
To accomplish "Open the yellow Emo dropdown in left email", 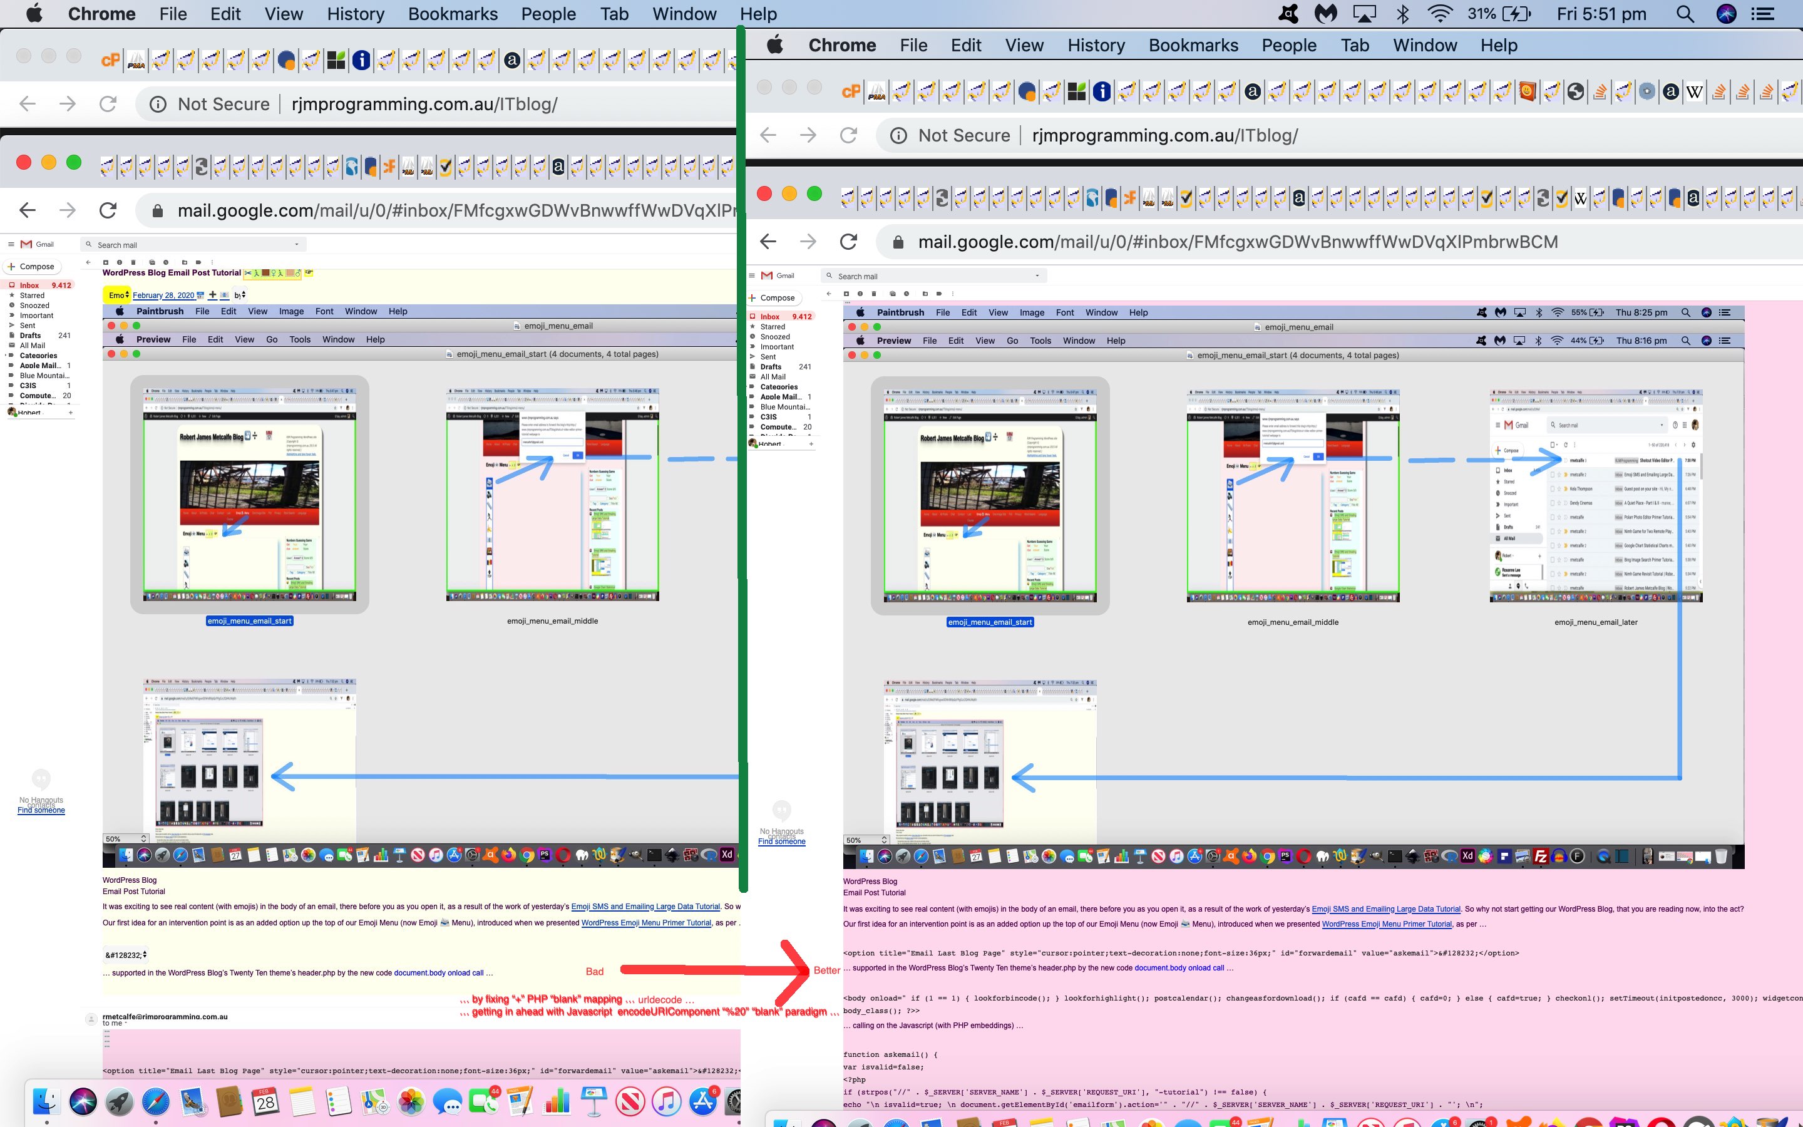I will coord(117,295).
